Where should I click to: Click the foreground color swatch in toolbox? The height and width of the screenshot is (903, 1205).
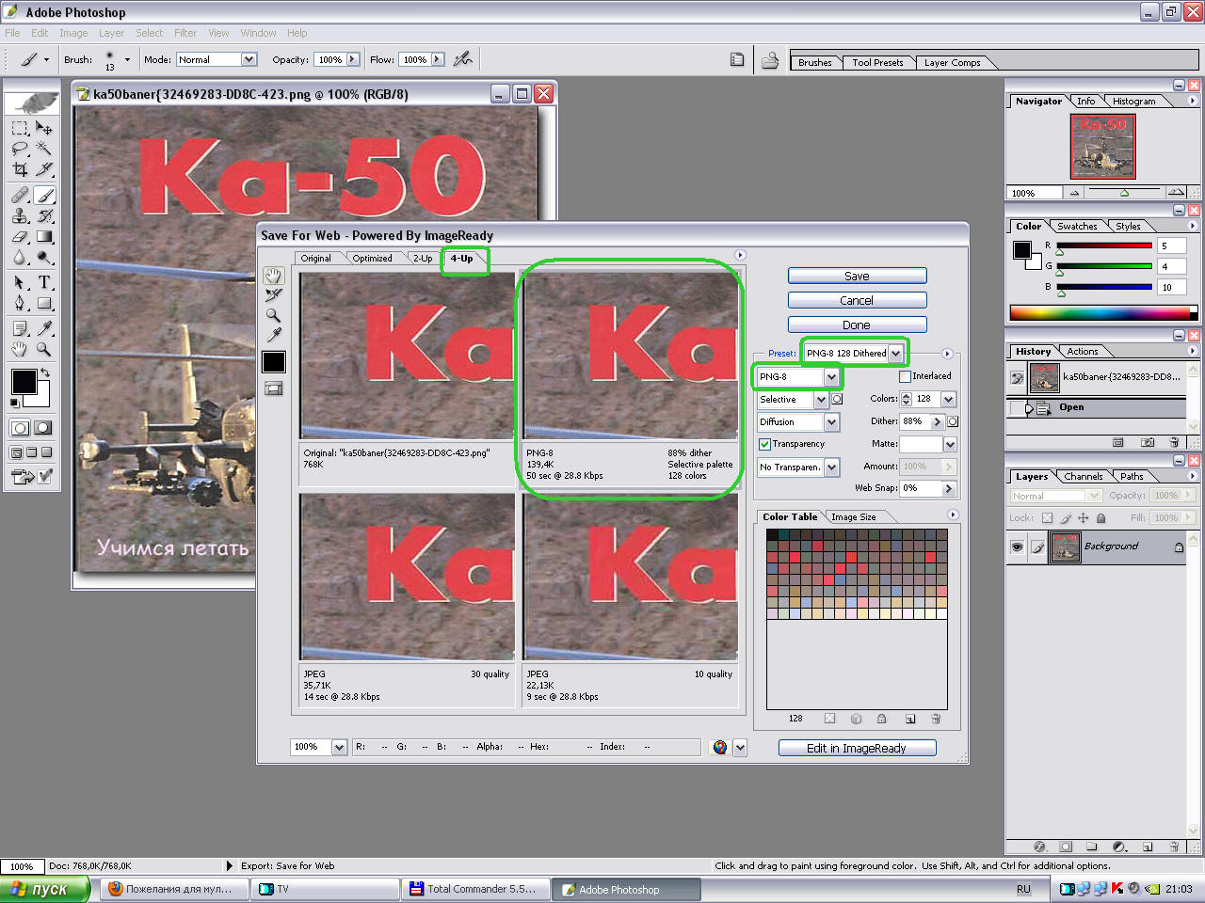(24, 381)
